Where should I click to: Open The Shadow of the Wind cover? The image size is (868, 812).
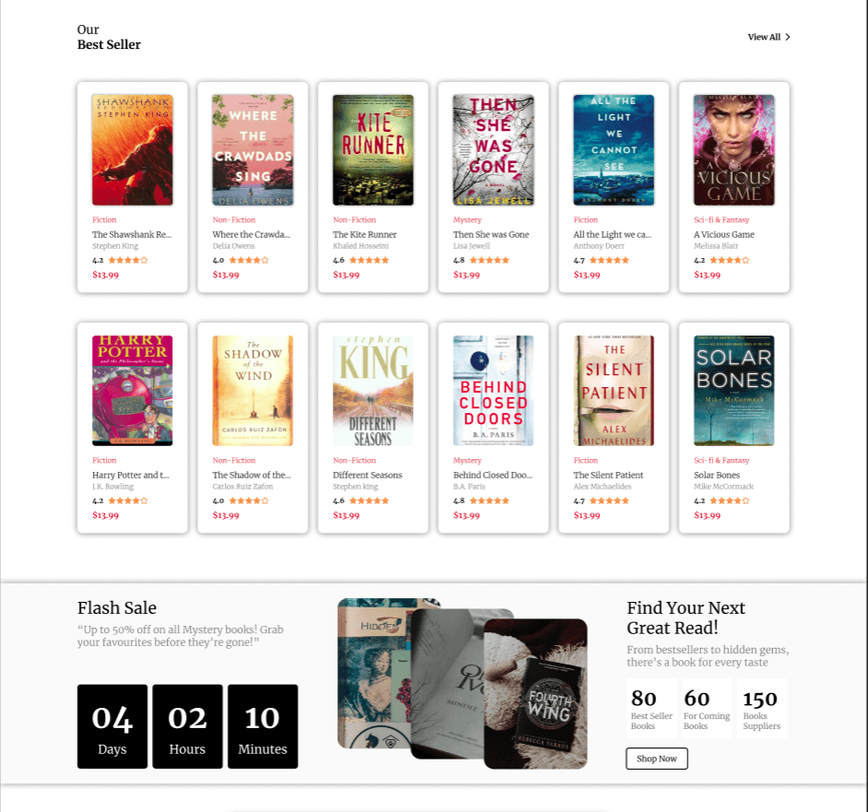pos(253,391)
